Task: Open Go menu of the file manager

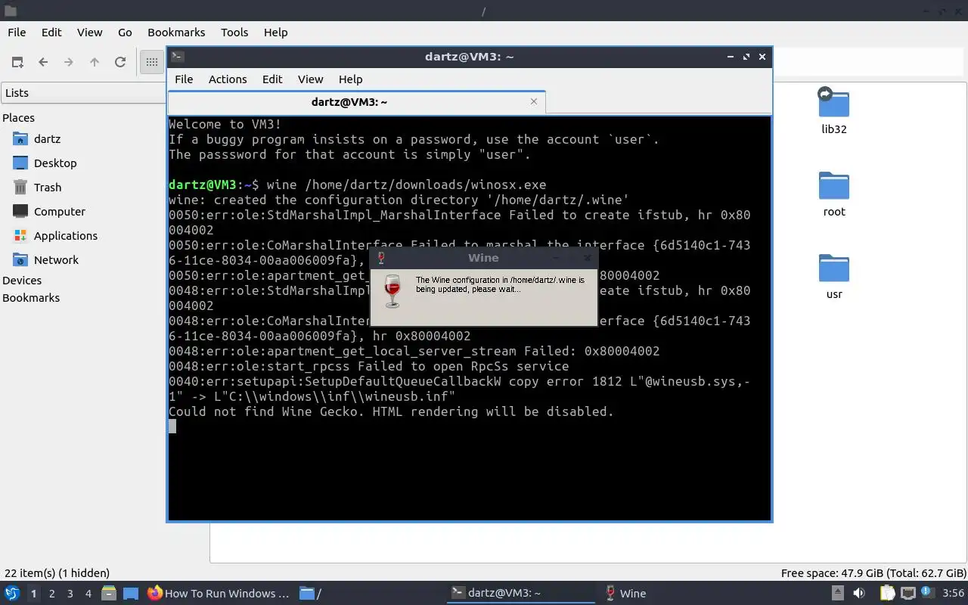Action: click(x=125, y=33)
